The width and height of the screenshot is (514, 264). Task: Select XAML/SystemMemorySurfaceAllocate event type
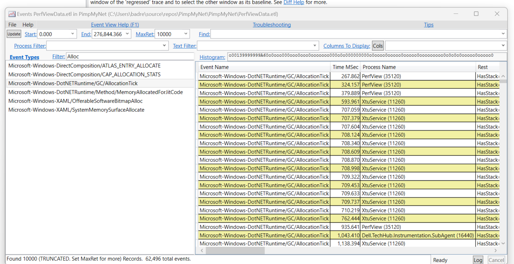click(100, 110)
